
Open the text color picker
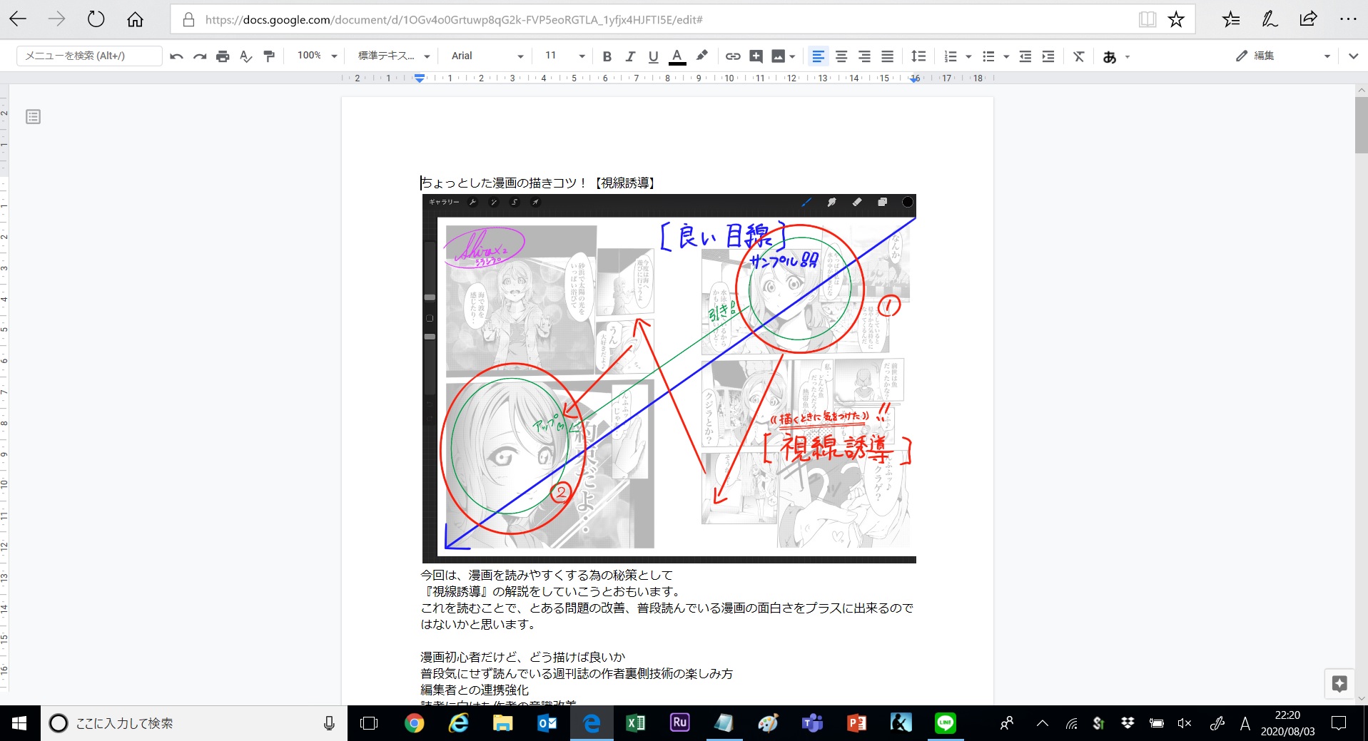(677, 56)
